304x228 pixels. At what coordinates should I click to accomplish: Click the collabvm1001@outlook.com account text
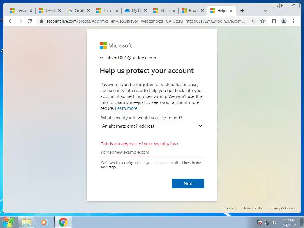point(128,58)
